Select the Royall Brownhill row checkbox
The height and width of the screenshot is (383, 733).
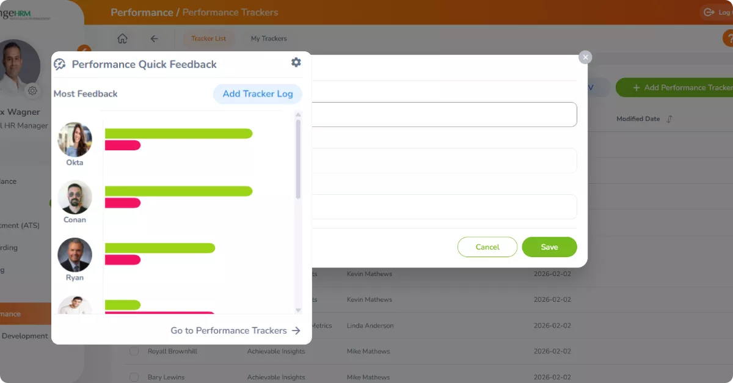pyautogui.click(x=134, y=351)
